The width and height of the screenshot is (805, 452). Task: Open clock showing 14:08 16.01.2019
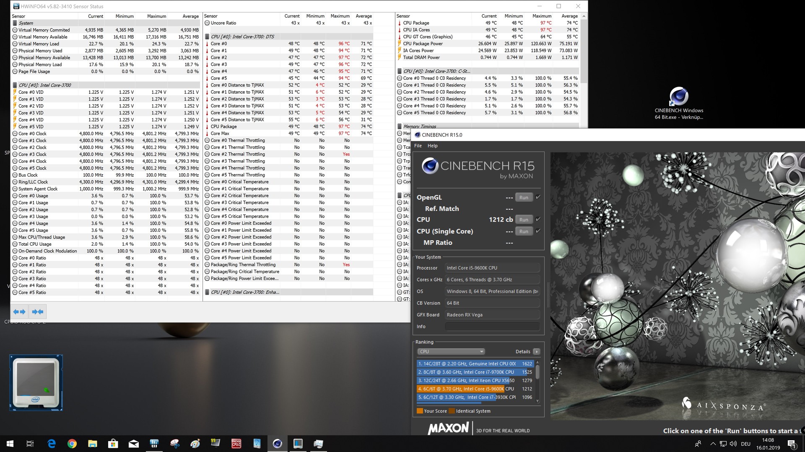click(x=768, y=444)
